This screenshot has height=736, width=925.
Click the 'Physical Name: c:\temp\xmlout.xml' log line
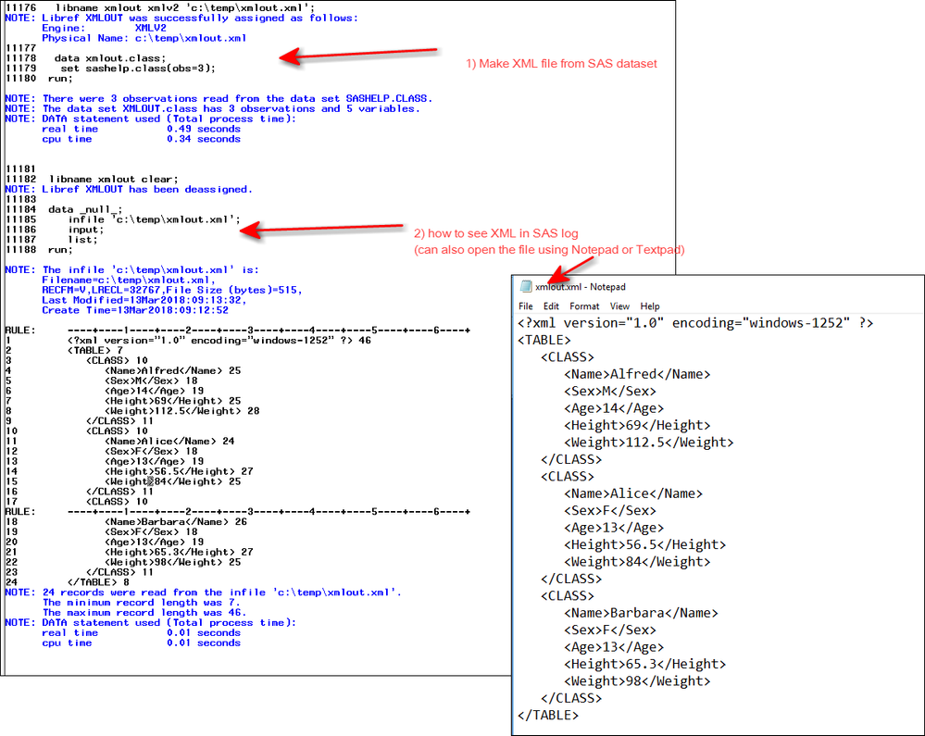(x=144, y=38)
